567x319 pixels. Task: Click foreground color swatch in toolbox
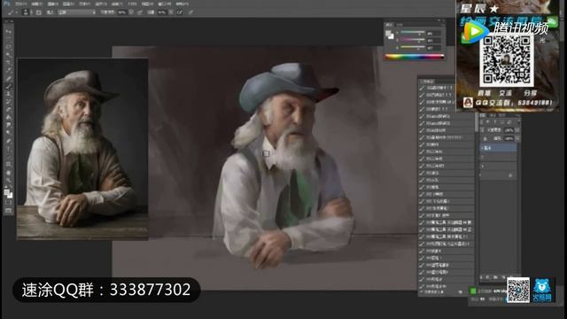(7, 192)
